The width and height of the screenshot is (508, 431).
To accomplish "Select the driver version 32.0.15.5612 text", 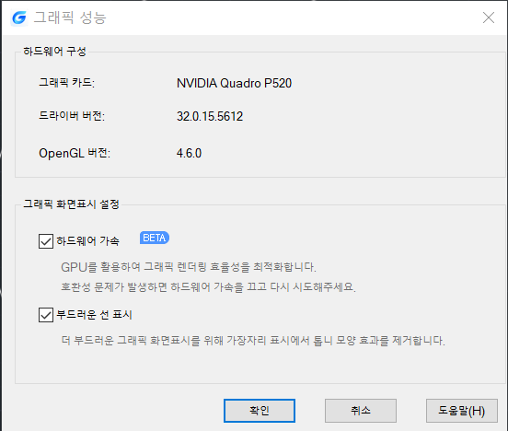I will tap(210, 116).
